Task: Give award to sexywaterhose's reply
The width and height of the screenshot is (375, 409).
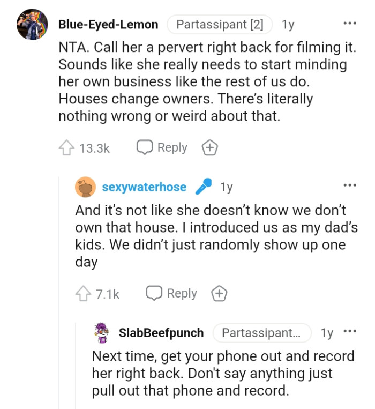Action: pos(219,294)
